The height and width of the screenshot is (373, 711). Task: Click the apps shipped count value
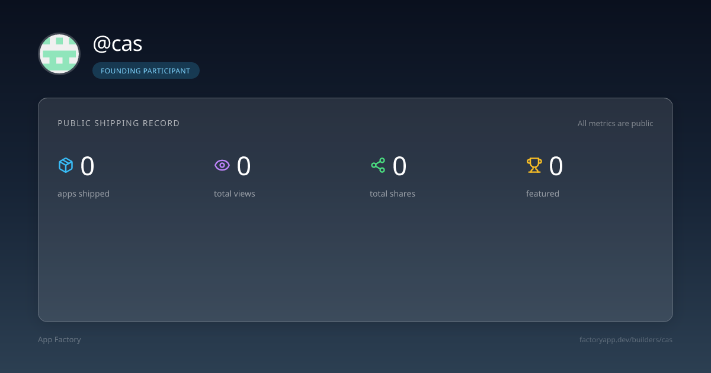[87, 166]
